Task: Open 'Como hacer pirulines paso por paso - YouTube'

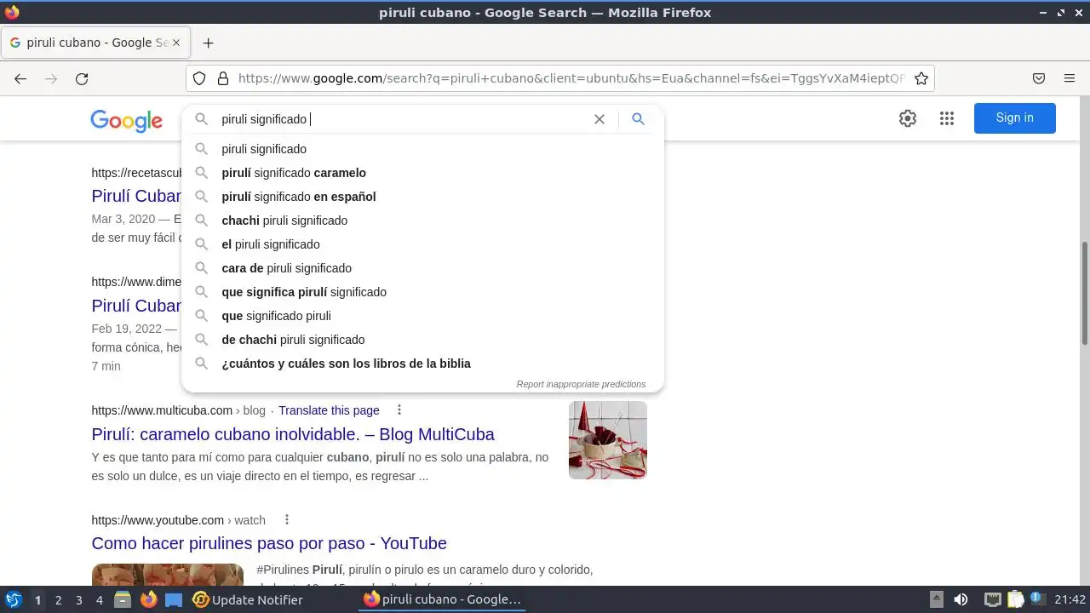Action: coord(269,543)
